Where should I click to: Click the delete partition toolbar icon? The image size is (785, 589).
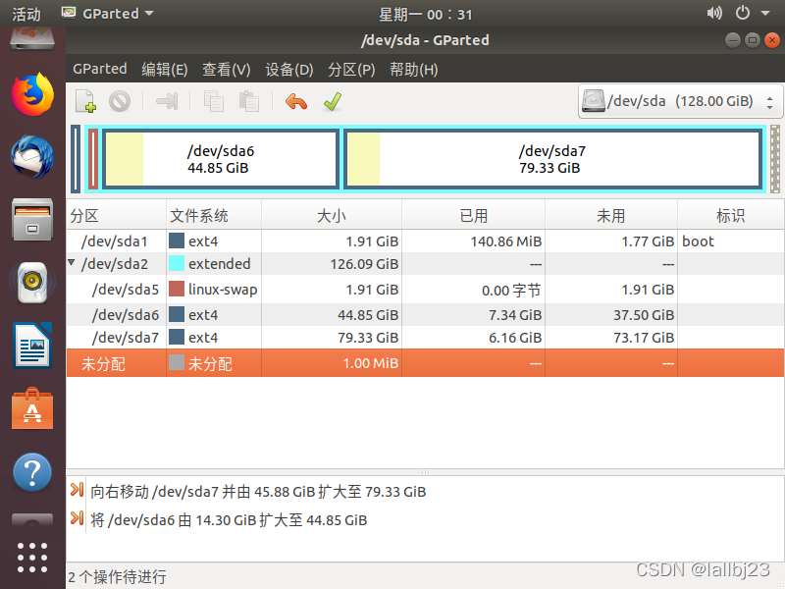[120, 101]
